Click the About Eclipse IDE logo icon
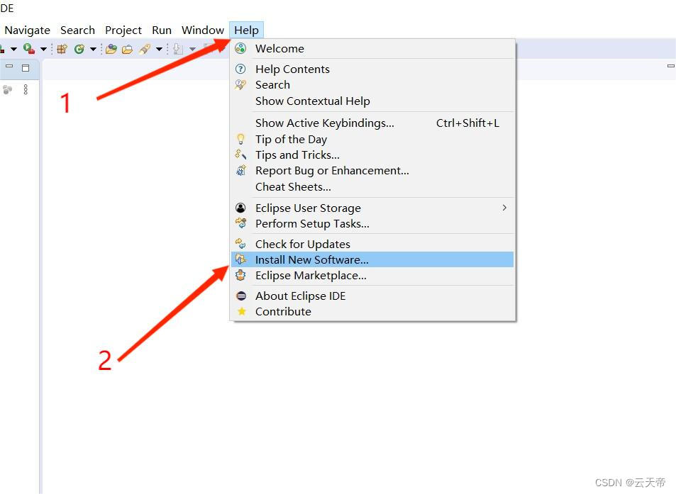Screen dimensions: 676x494 (x=241, y=296)
